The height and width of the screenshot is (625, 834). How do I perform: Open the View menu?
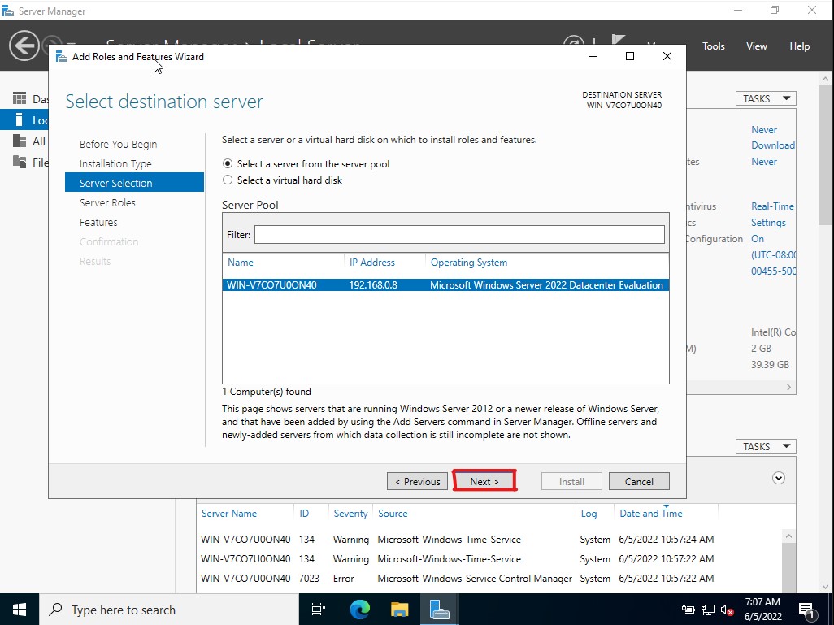tap(756, 46)
